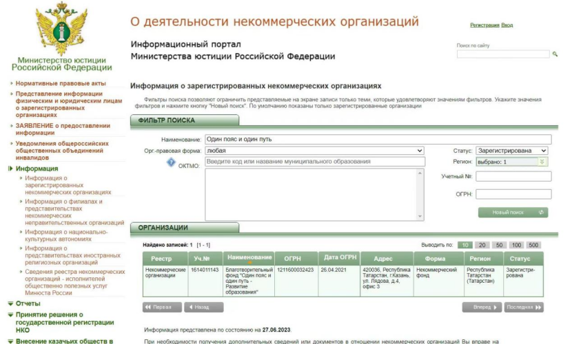
Task: Click the Наименование column sort arrow
Action: coord(249,262)
